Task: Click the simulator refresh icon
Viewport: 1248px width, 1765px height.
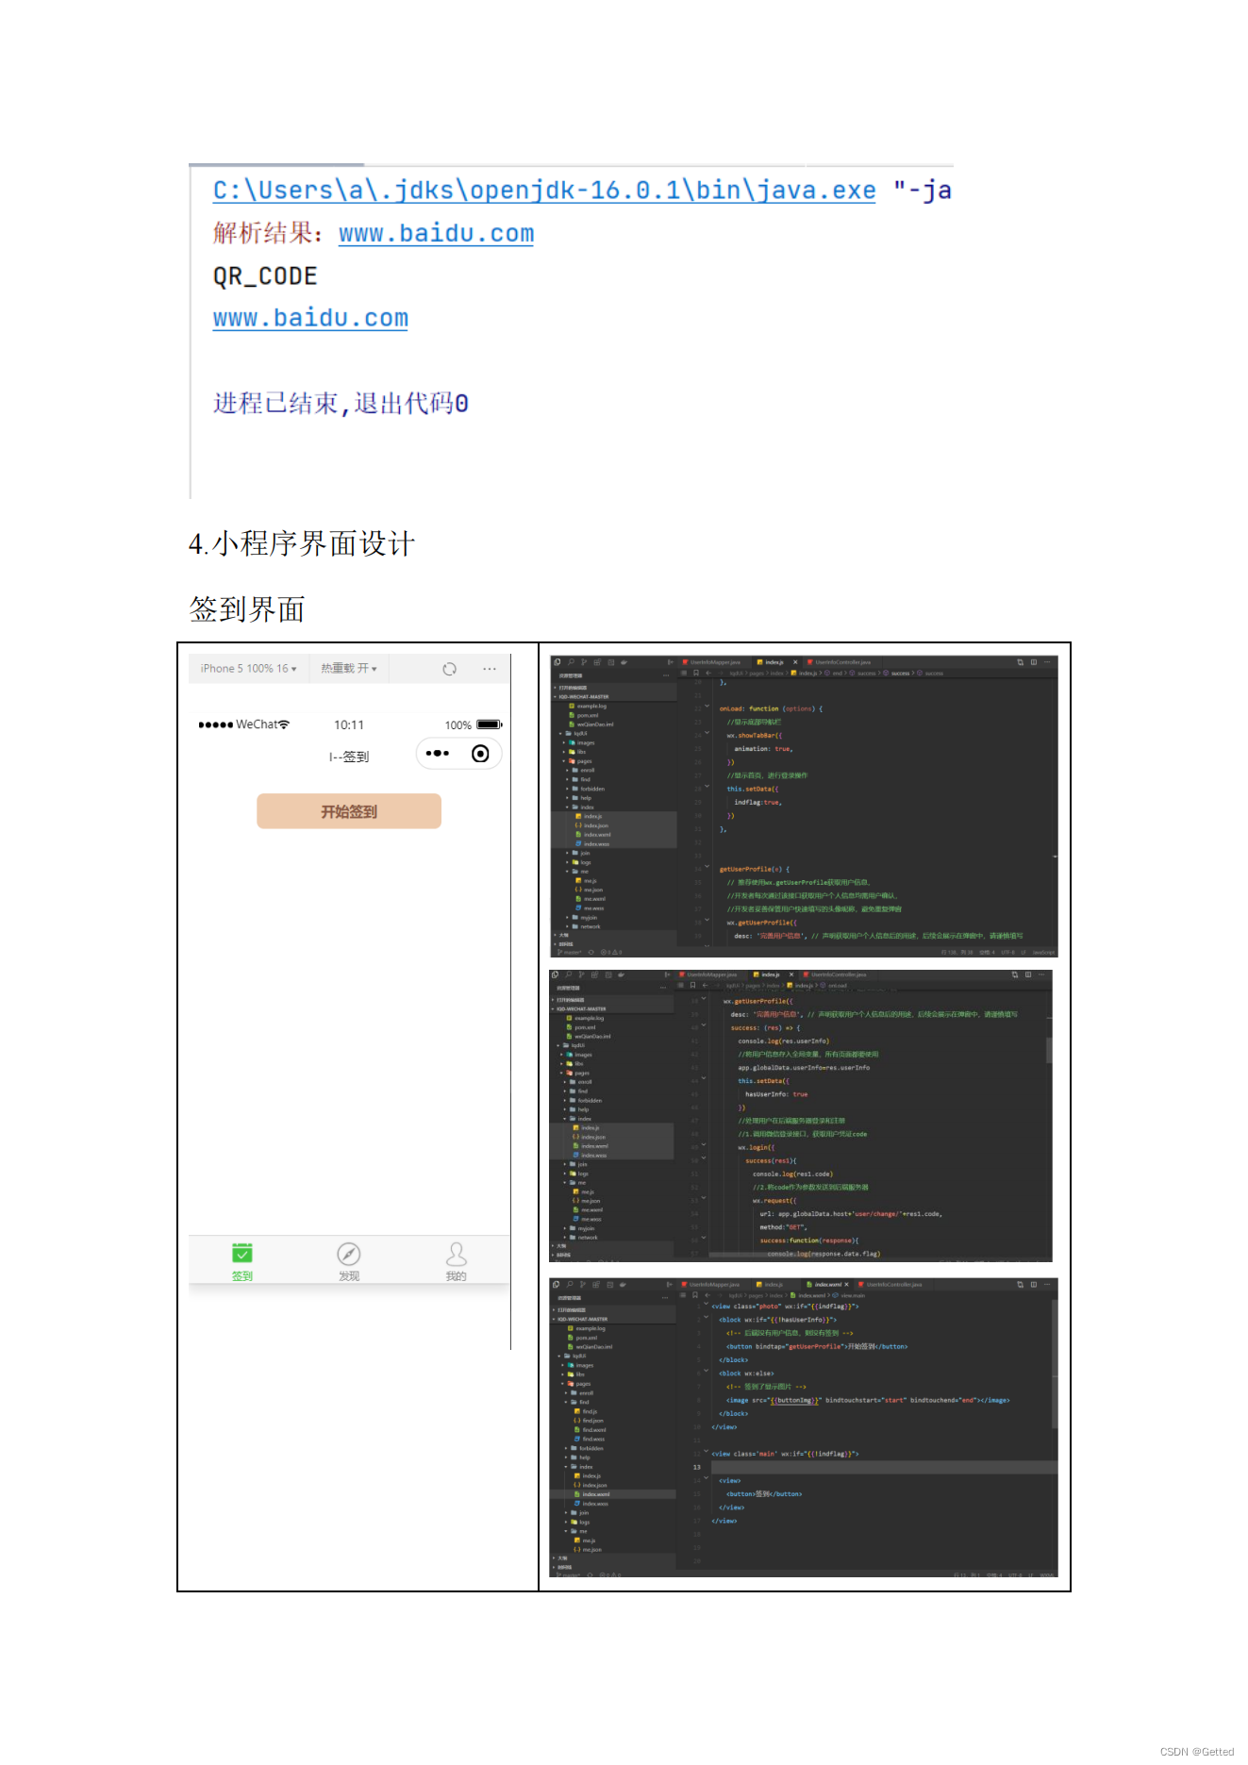Action: click(x=450, y=669)
